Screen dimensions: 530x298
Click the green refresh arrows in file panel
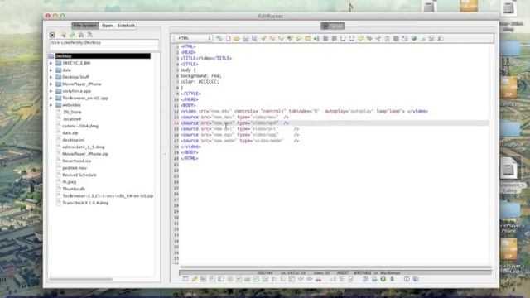click(72, 35)
